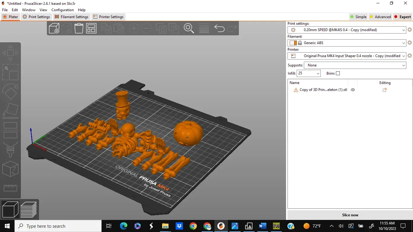
Task: Open the Filament Generic ABS dropdown
Action: click(x=347, y=43)
